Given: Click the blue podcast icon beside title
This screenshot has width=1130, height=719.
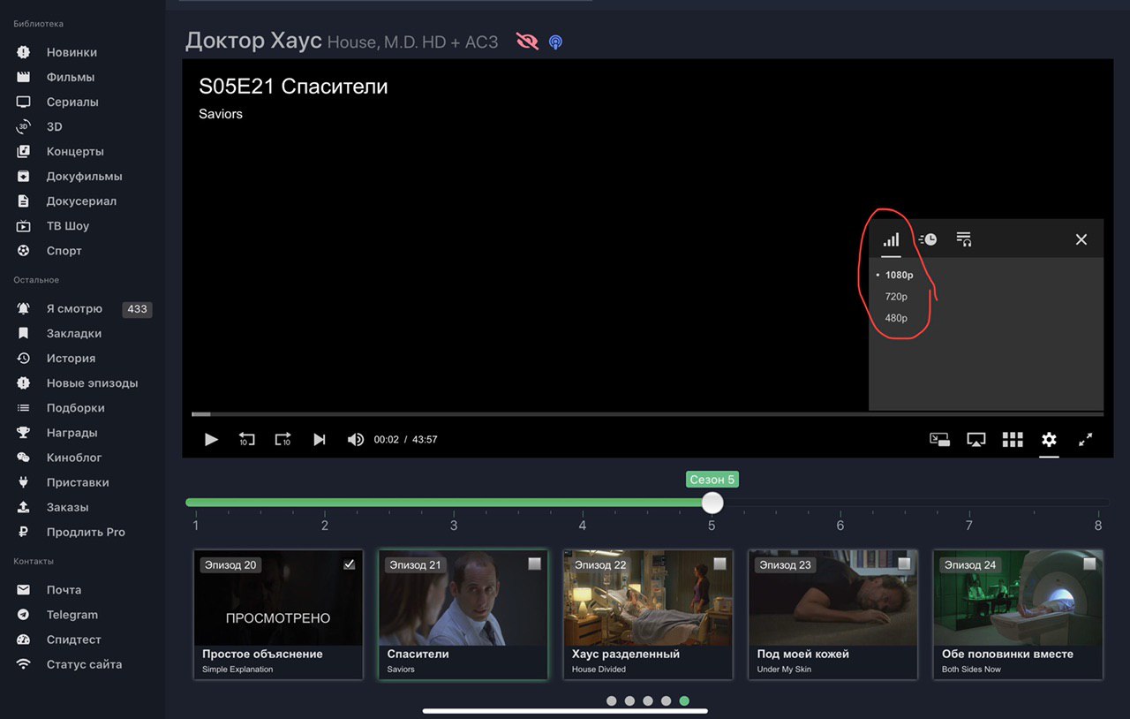Looking at the screenshot, I should [555, 42].
